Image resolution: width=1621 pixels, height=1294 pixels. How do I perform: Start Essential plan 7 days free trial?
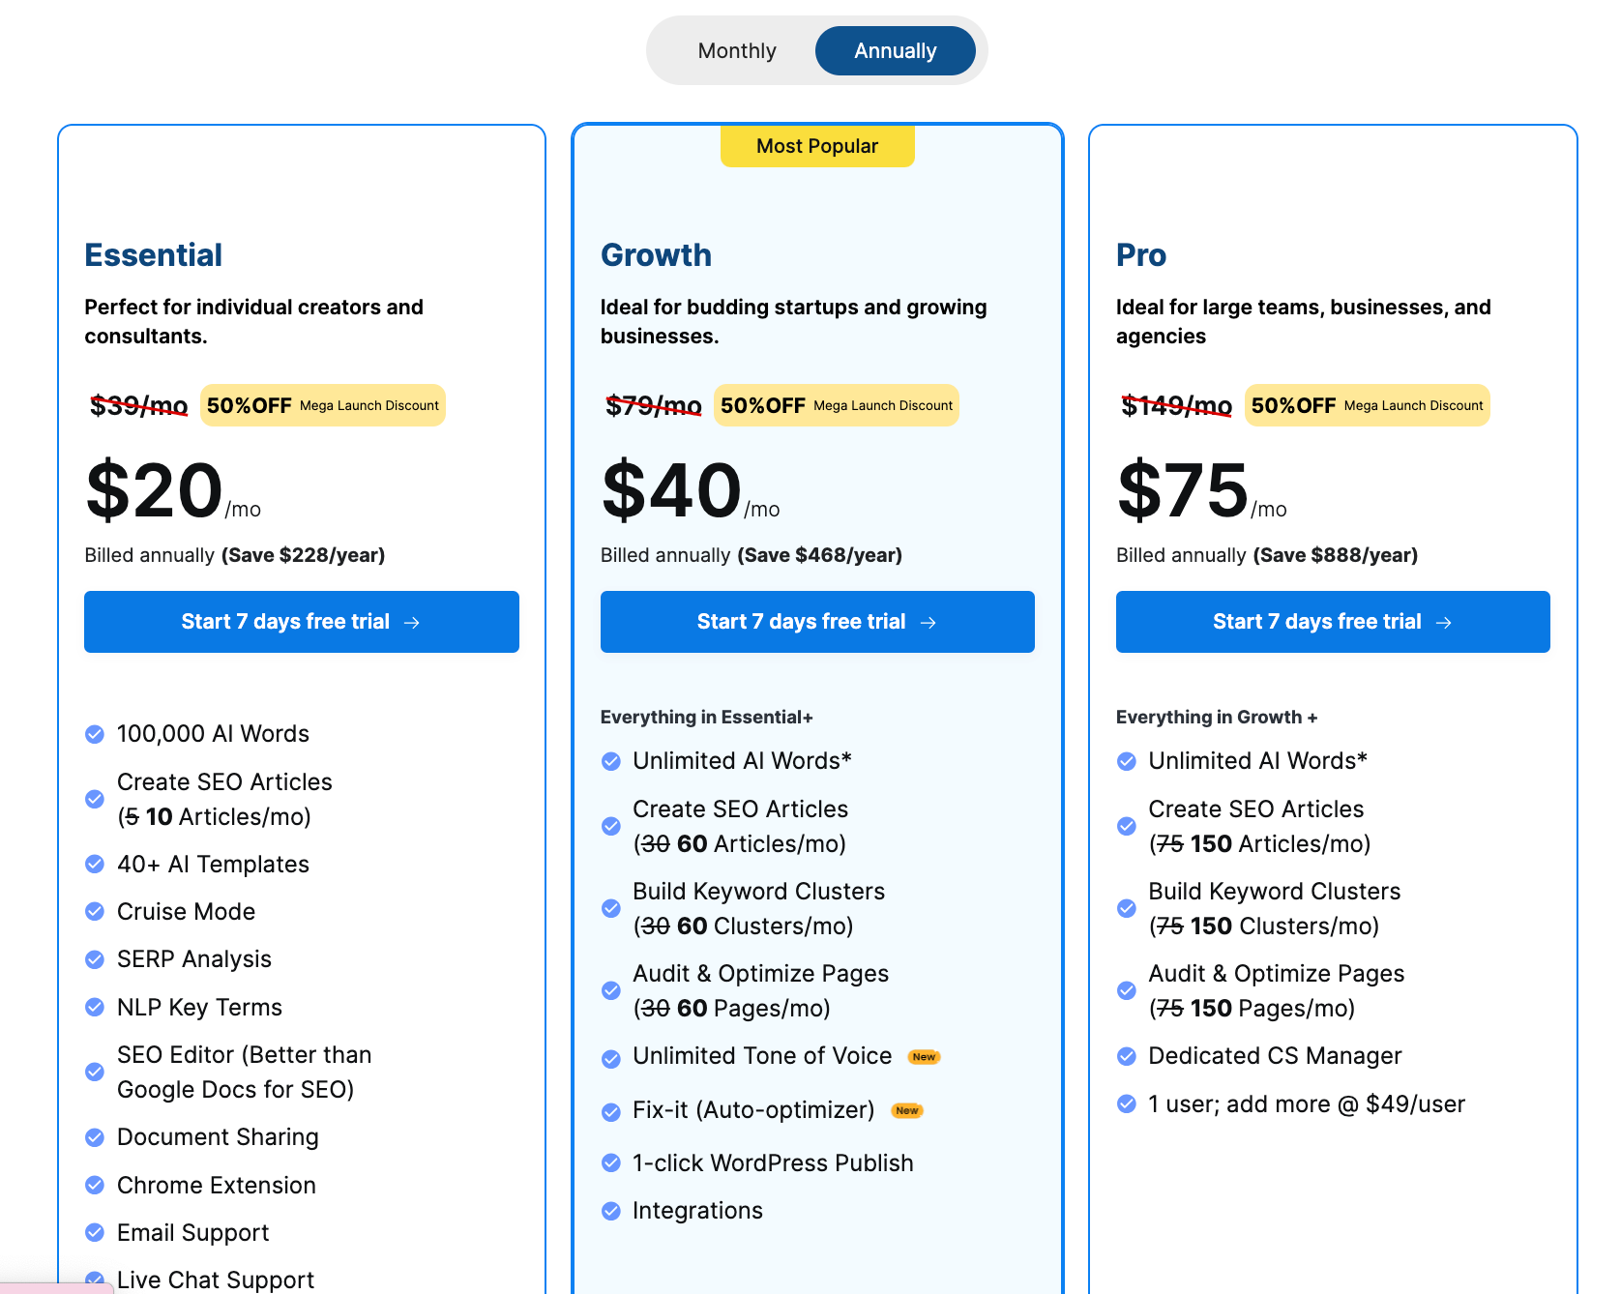pyautogui.click(x=302, y=622)
